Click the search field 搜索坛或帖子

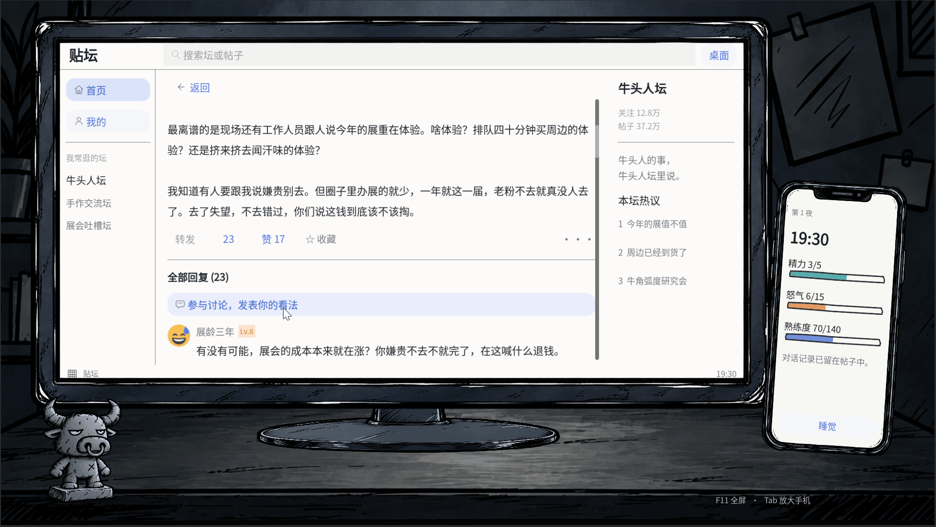click(x=429, y=55)
